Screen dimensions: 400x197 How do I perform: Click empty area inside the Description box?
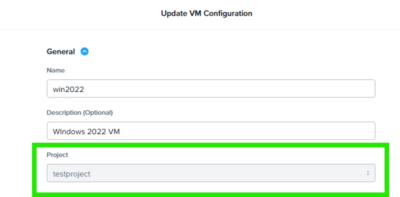coord(246,131)
